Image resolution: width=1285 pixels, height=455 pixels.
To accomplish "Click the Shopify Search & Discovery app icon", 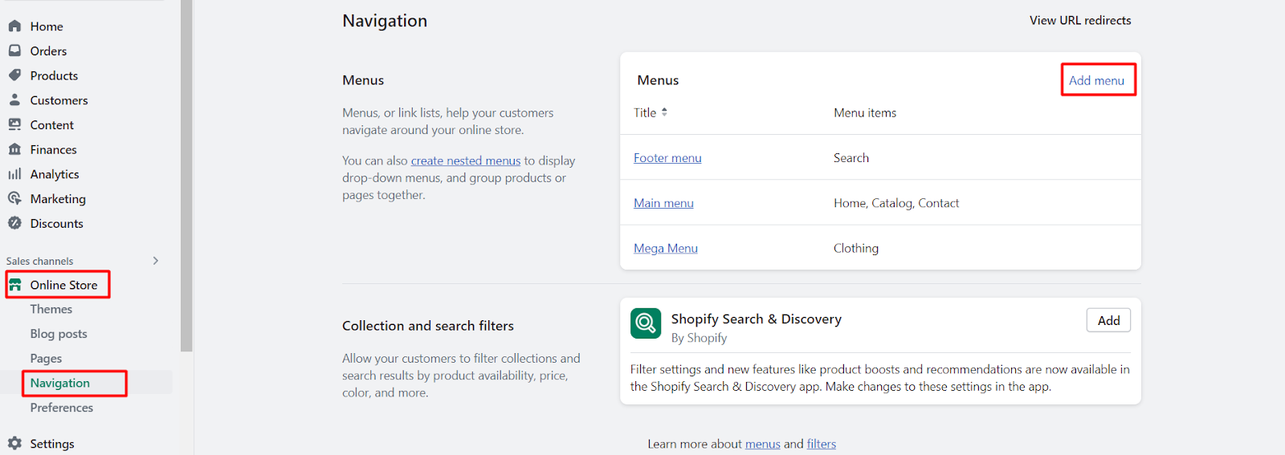I will (x=646, y=323).
